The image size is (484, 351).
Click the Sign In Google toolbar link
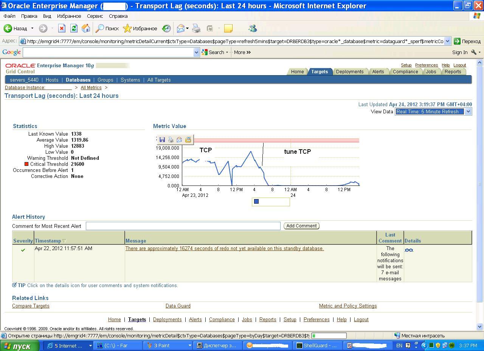(x=460, y=53)
